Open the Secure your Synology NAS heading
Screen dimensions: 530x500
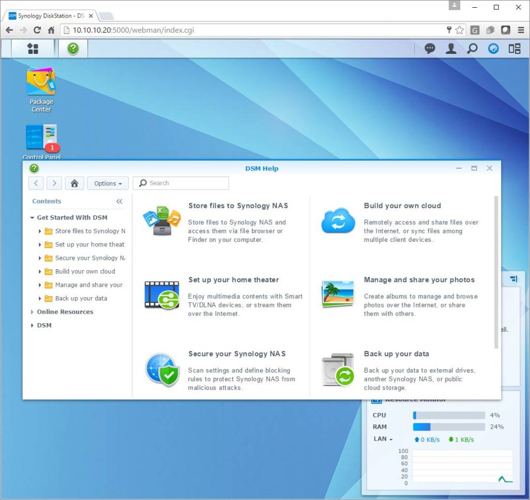(237, 354)
